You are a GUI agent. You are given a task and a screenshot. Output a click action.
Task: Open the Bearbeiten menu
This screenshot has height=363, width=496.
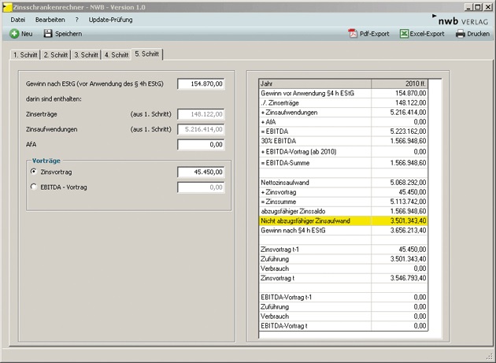coord(50,19)
